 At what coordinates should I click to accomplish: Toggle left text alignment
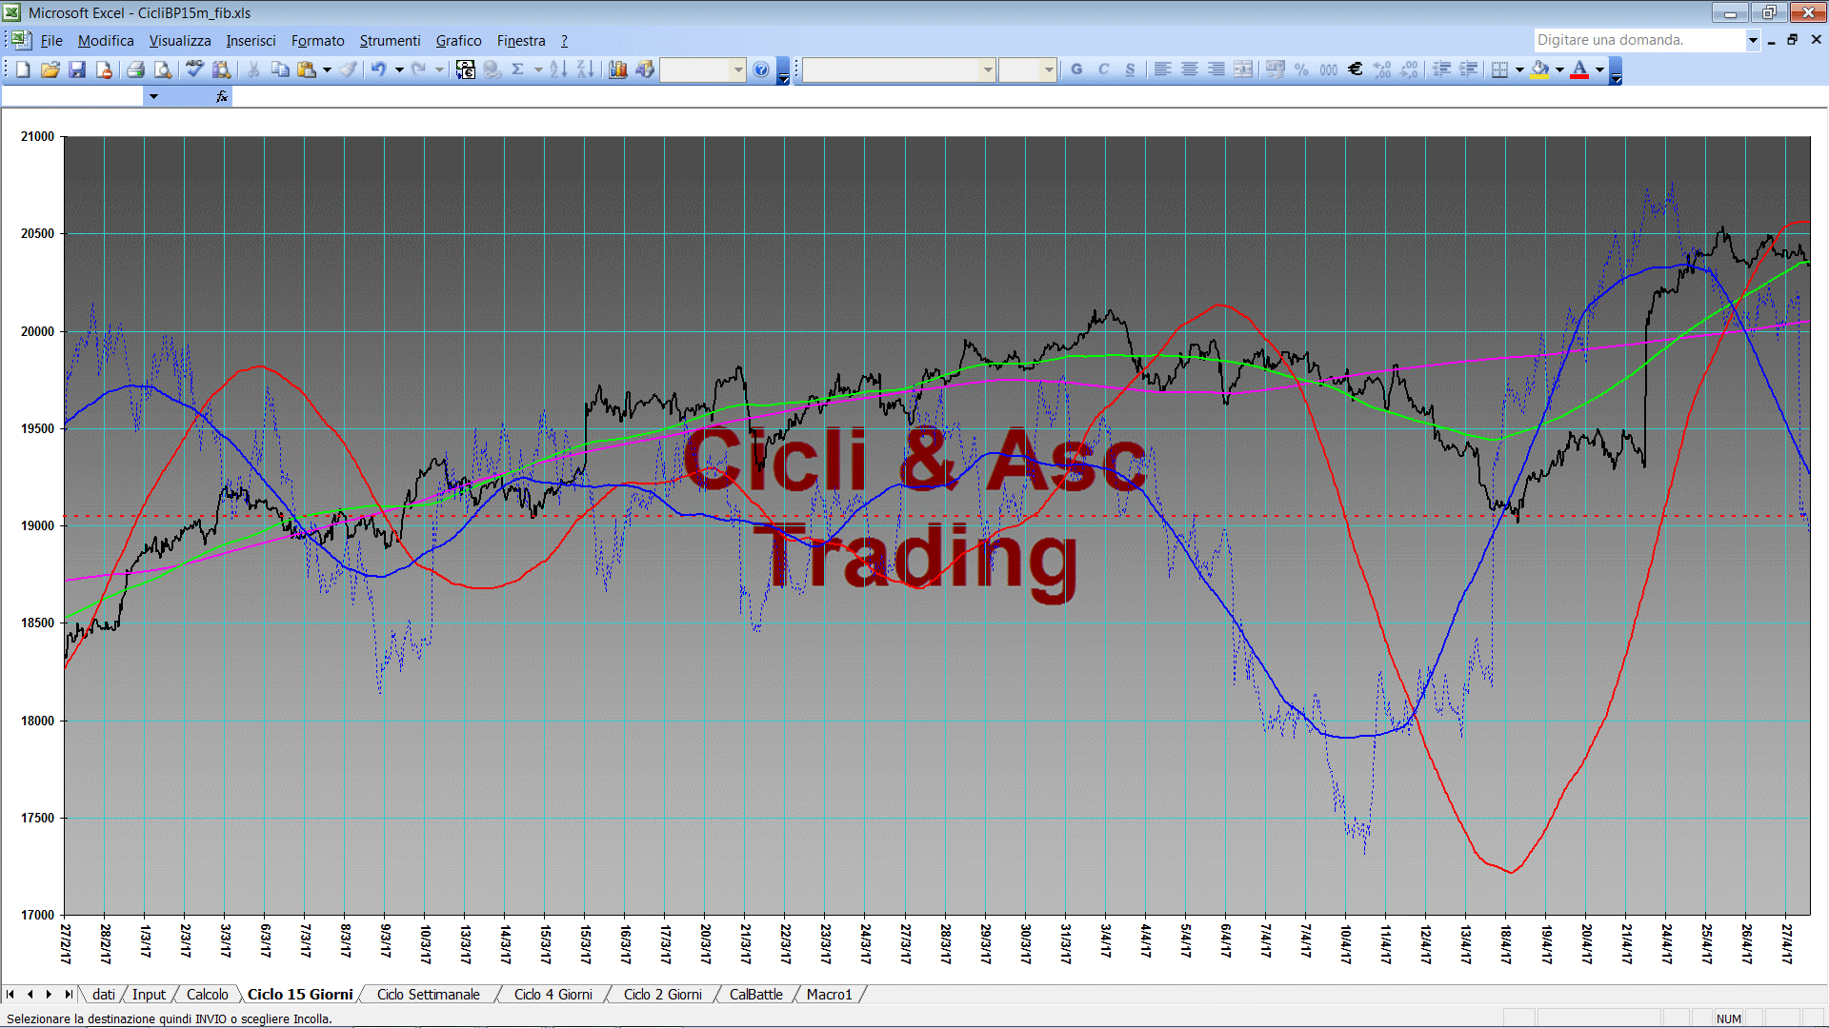click(1163, 69)
